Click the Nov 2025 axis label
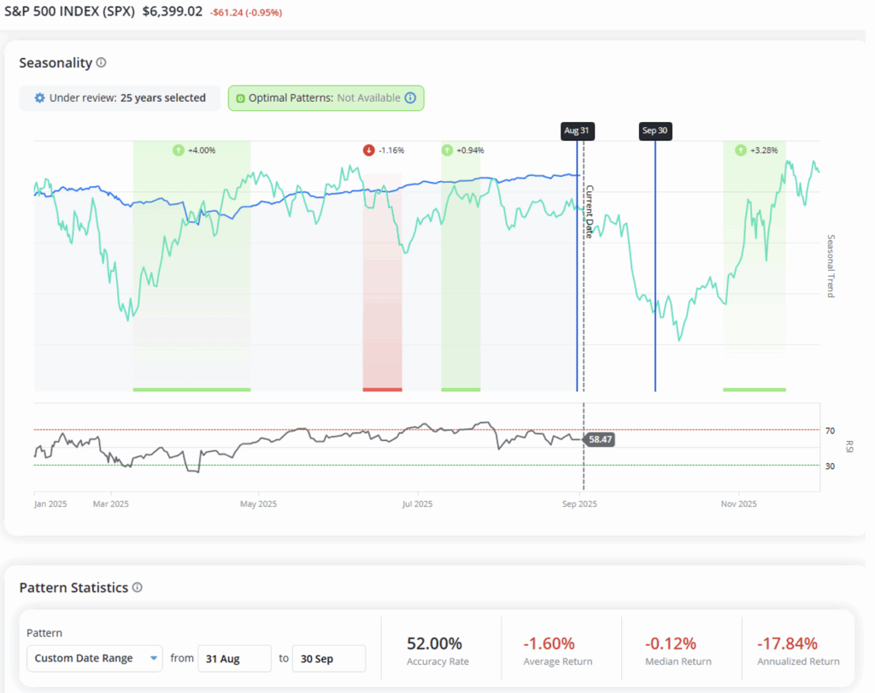The image size is (875, 693). 739,504
